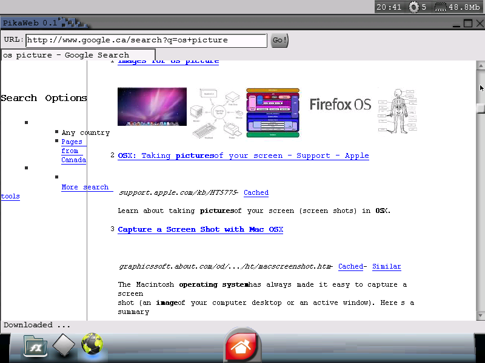Click the memory usage chip icon
This screenshot has height=363, width=485.
[441, 7]
